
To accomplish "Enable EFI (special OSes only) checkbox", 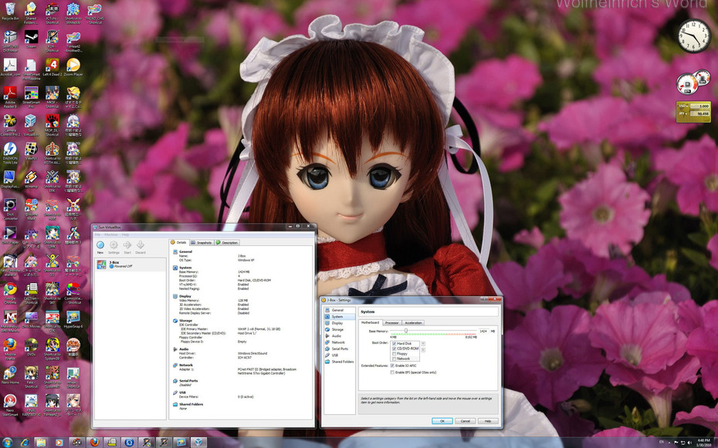I will (x=393, y=372).
